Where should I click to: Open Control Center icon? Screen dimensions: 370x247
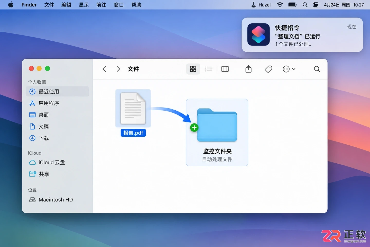pos(316,5)
